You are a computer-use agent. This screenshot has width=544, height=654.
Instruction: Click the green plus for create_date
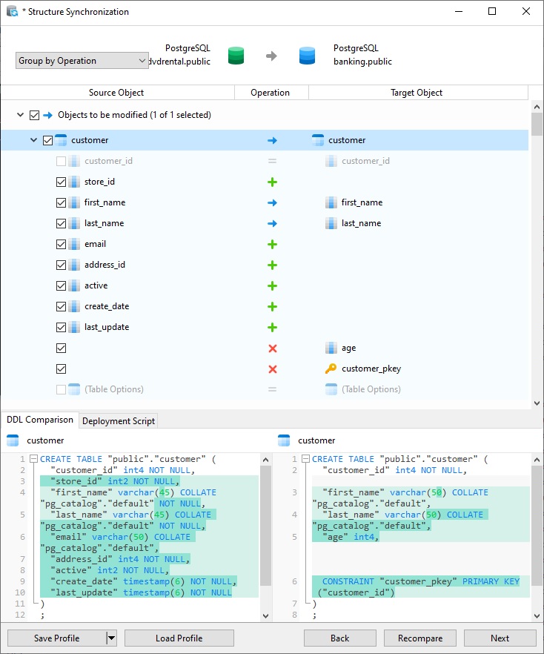coord(272,307)
